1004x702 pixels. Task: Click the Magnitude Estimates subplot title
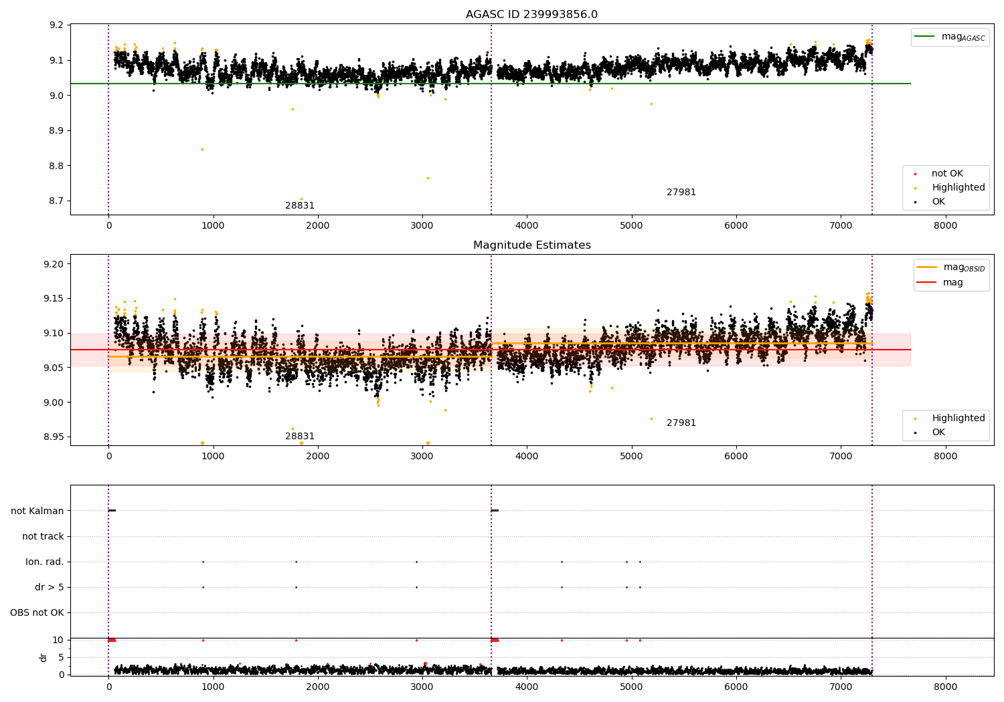click(x=531, y=245)
